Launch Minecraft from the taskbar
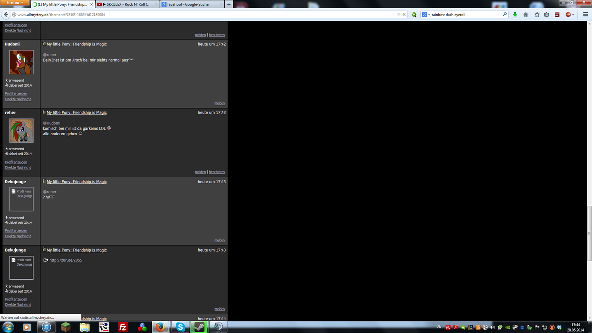Viewport: 592px width, 333px height. pos(65,327)
